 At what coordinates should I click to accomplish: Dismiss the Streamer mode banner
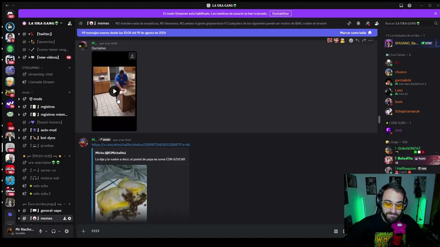[x=436, y=13]
